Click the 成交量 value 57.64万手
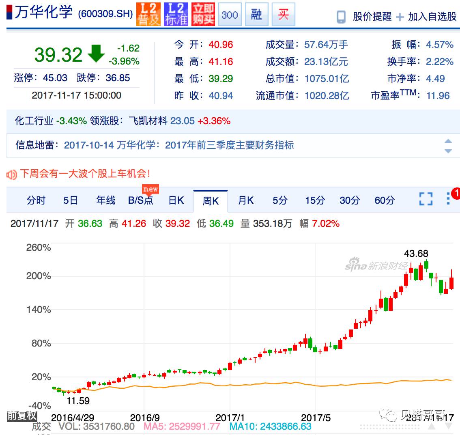 click(326, 45)
